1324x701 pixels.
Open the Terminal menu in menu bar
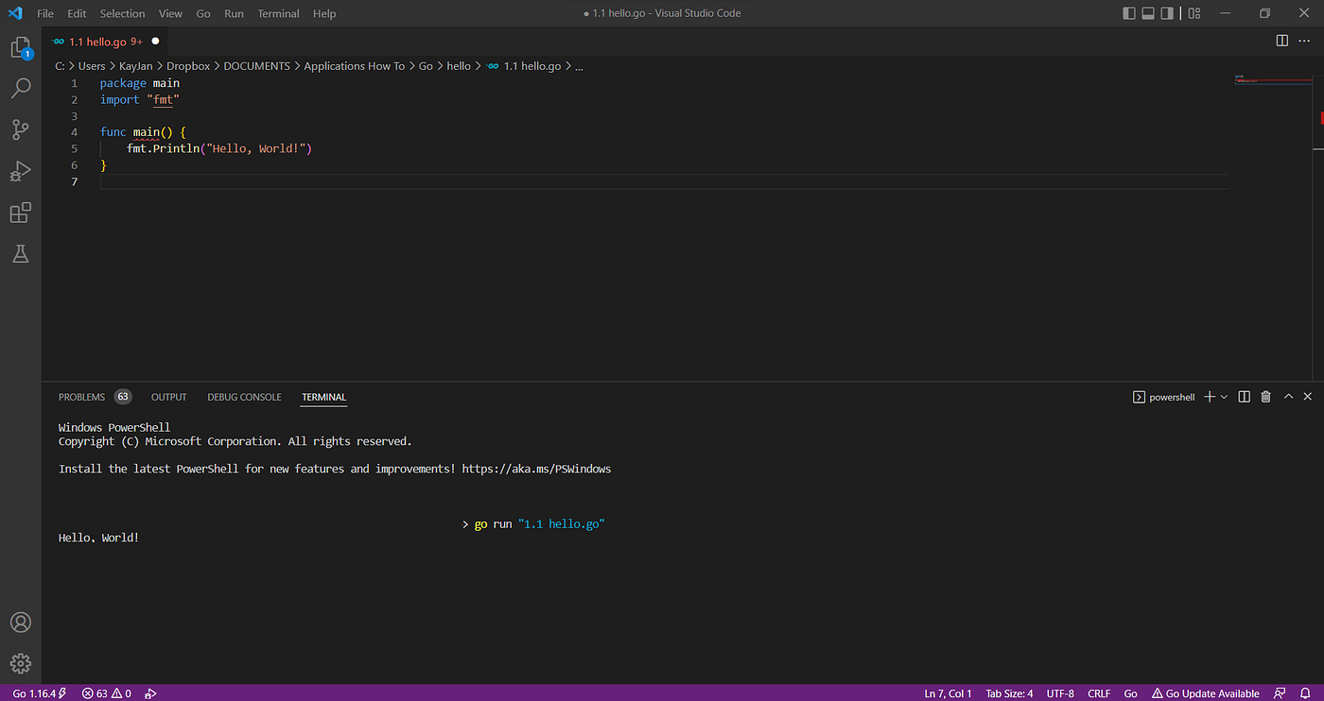(278, 13)
